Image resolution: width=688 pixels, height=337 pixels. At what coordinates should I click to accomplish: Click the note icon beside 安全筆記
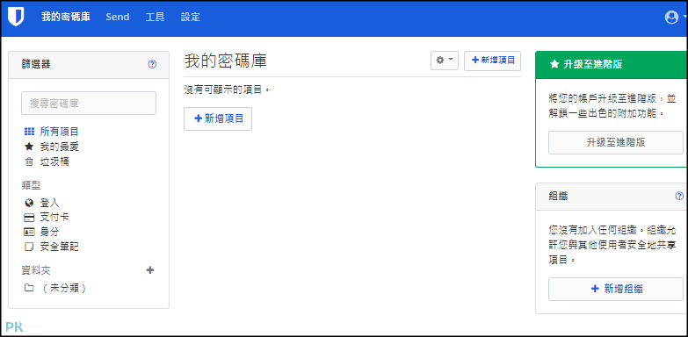click(29, 247)
